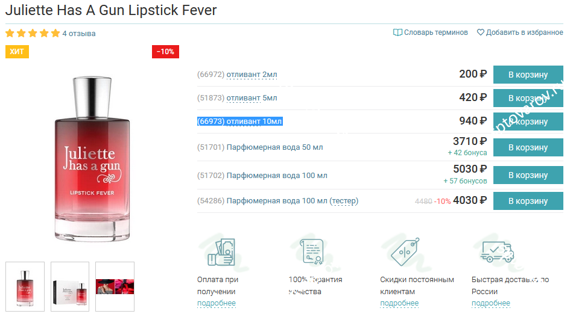
Task: Open the Словарь терминов link
Action: point(435,32)
